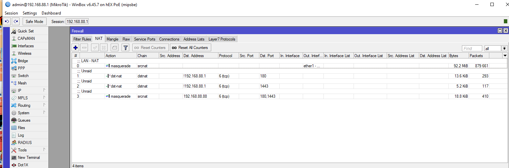Viewport: 509px width, 168px height.
Task: Open the column selector dropdown arrow
Action: [x=505, y=55]
